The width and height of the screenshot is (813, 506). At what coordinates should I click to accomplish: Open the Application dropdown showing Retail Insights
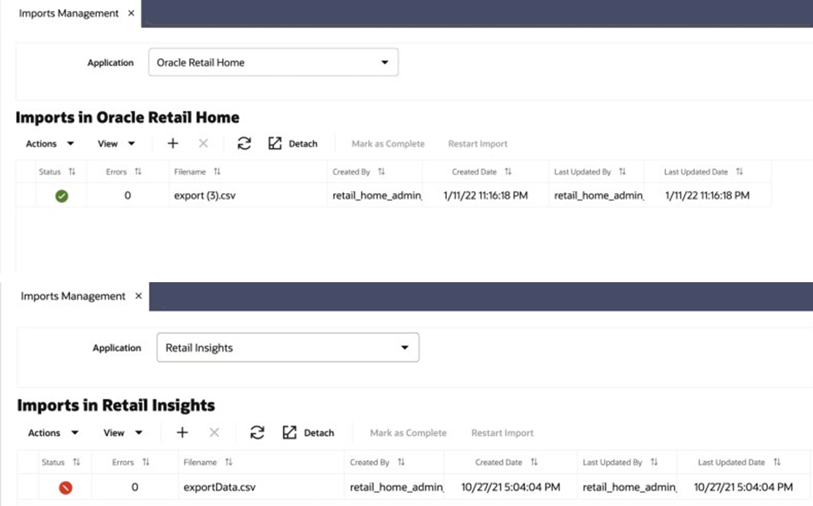coord(288,348)
